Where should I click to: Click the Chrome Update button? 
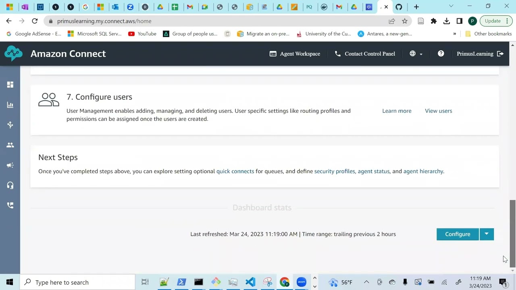[x=496, y=21]
